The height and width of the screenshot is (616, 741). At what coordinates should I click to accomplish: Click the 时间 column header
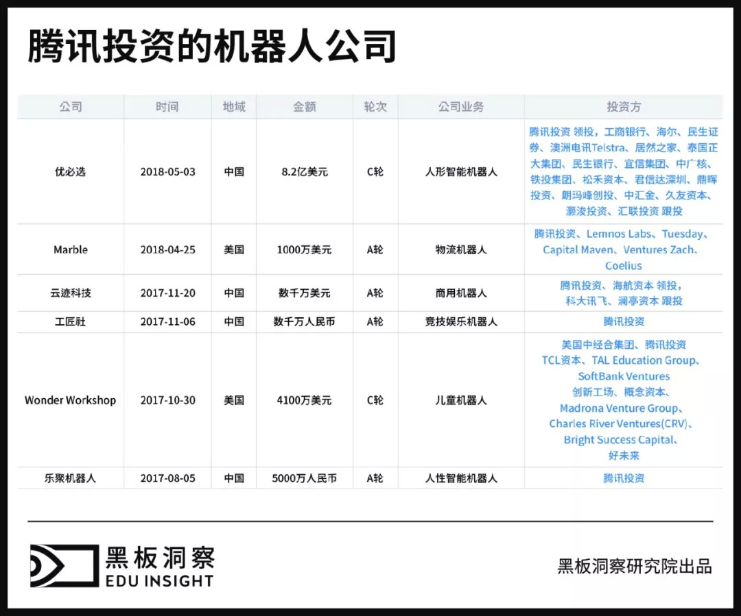(167, 107)
